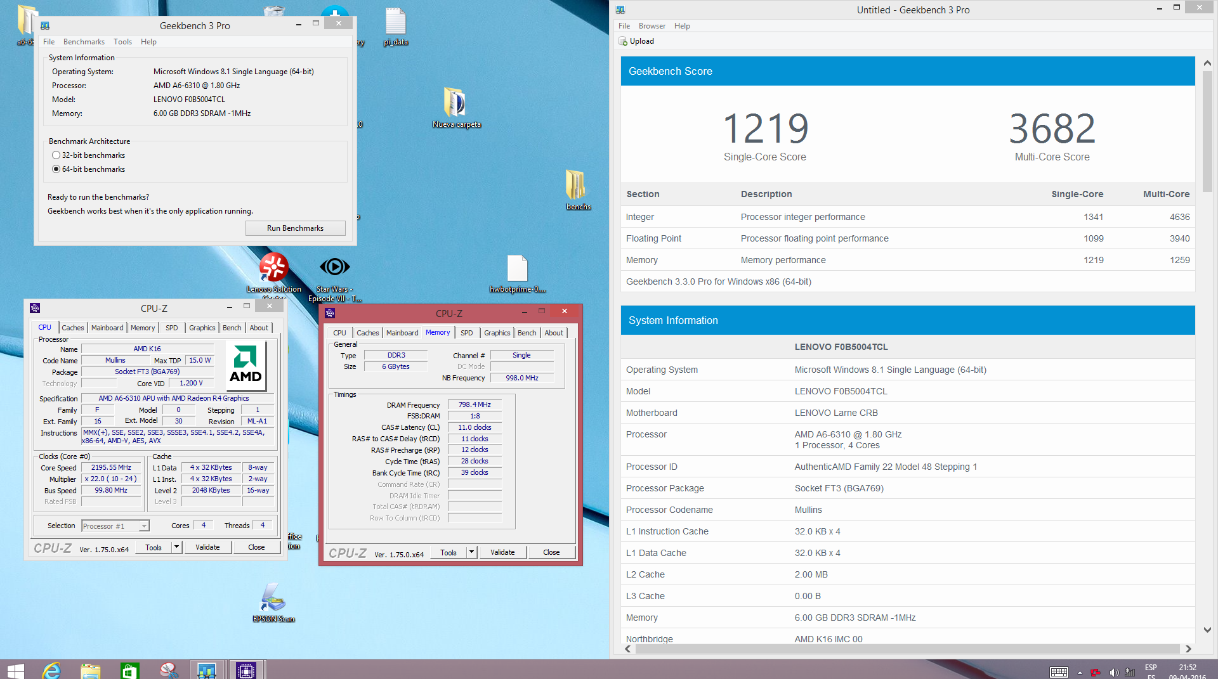Viewport: 1218px width, 679px height.
Task: Click Close button in left CPU-Z window
Action: coord(256,547)
